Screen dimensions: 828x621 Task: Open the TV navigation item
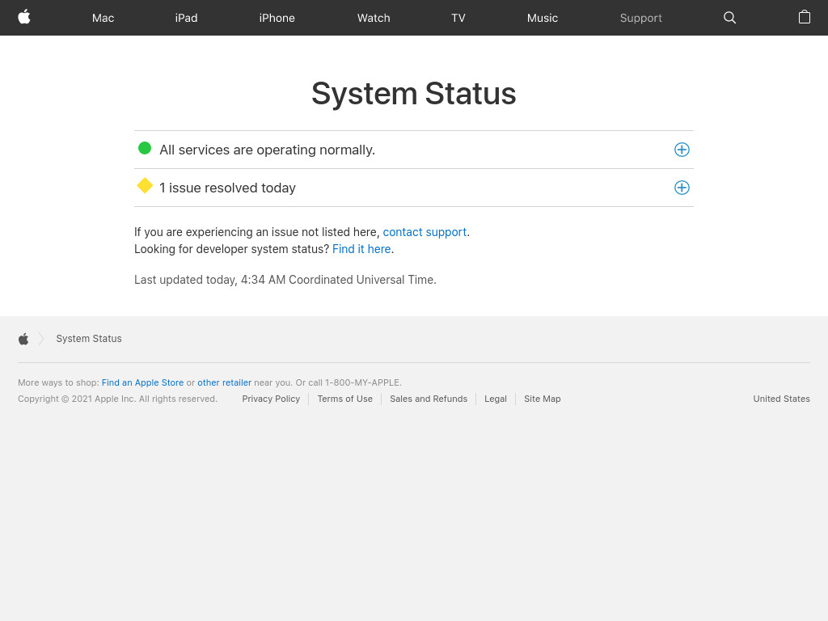point(458,18)
